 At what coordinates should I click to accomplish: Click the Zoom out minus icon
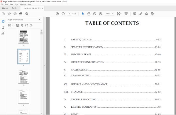click(95, 14)
